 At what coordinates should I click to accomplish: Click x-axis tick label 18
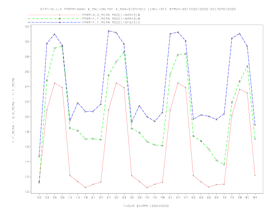coord(85,197)
